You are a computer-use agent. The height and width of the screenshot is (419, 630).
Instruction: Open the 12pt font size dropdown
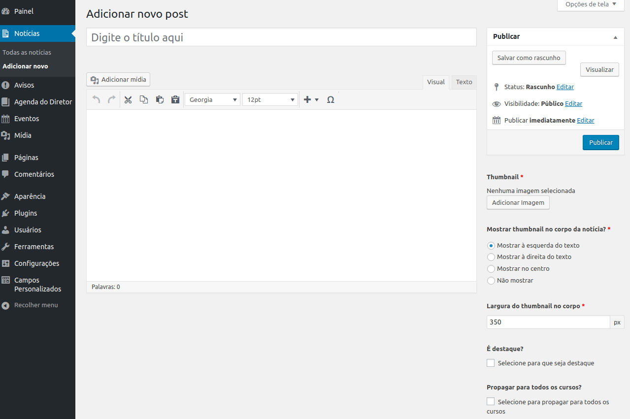tap(270, 99)
